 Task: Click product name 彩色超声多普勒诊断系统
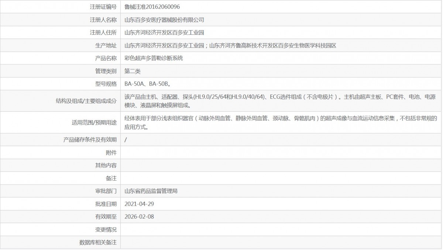point(154,58)
